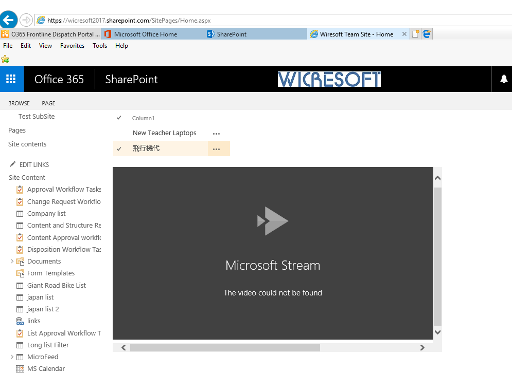Click the horizontal scroll-right arrow
The height and width of the screenshot is (373, 512).
422,347
